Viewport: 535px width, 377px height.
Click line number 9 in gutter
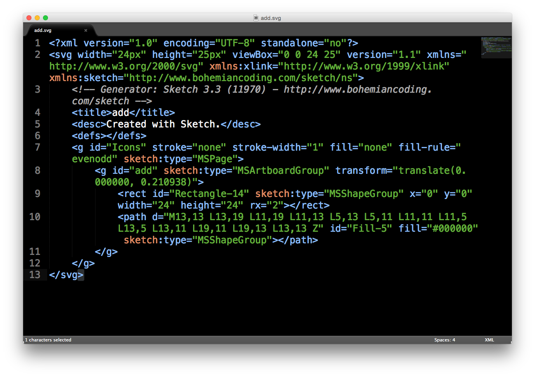[x=38, y=194]
